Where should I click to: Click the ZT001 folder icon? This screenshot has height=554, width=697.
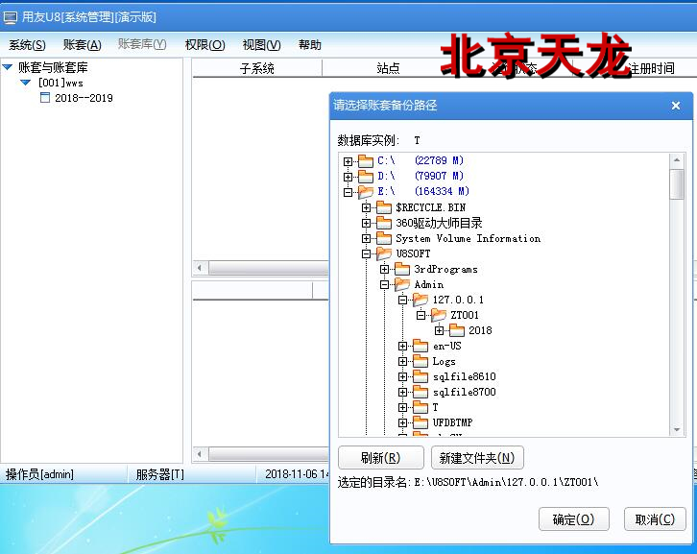click(439, 315)
